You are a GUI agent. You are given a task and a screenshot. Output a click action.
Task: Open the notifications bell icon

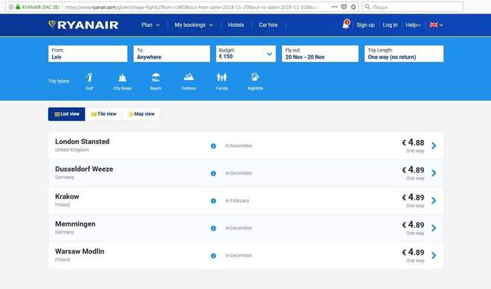[346, 25]
